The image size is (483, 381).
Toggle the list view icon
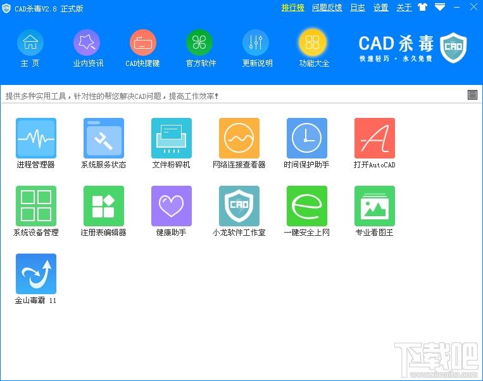(472, 94)
